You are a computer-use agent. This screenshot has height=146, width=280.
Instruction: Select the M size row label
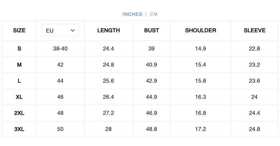click(x=19, y=65)
